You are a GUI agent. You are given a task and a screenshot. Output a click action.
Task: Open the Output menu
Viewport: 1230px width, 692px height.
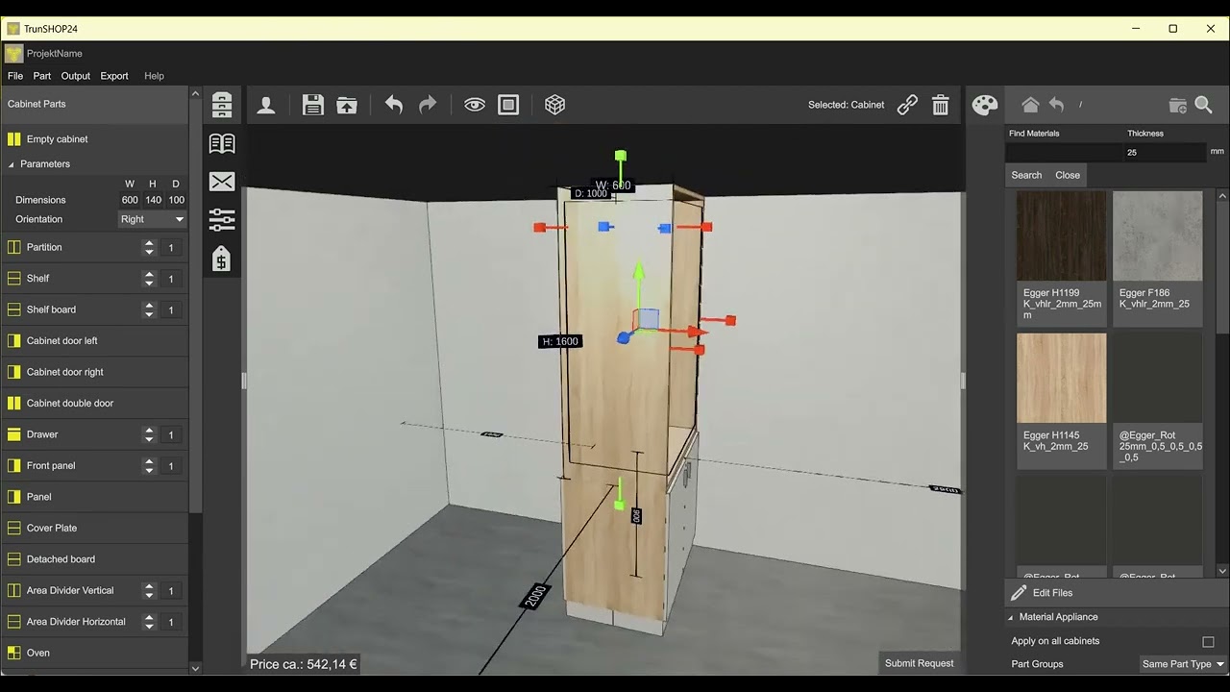76,76
